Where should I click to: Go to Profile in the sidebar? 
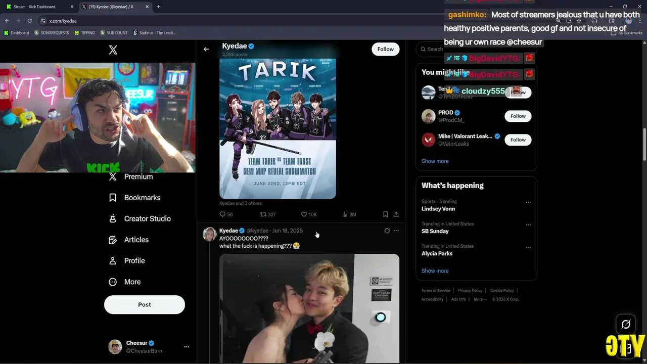(x=127, y=261)
